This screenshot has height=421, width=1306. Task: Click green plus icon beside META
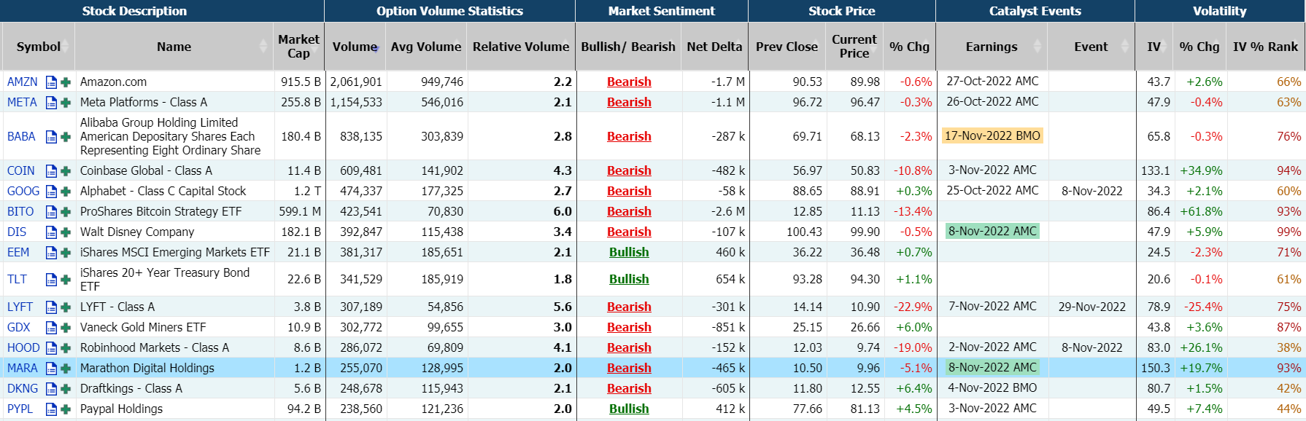[x=66, y=103]
